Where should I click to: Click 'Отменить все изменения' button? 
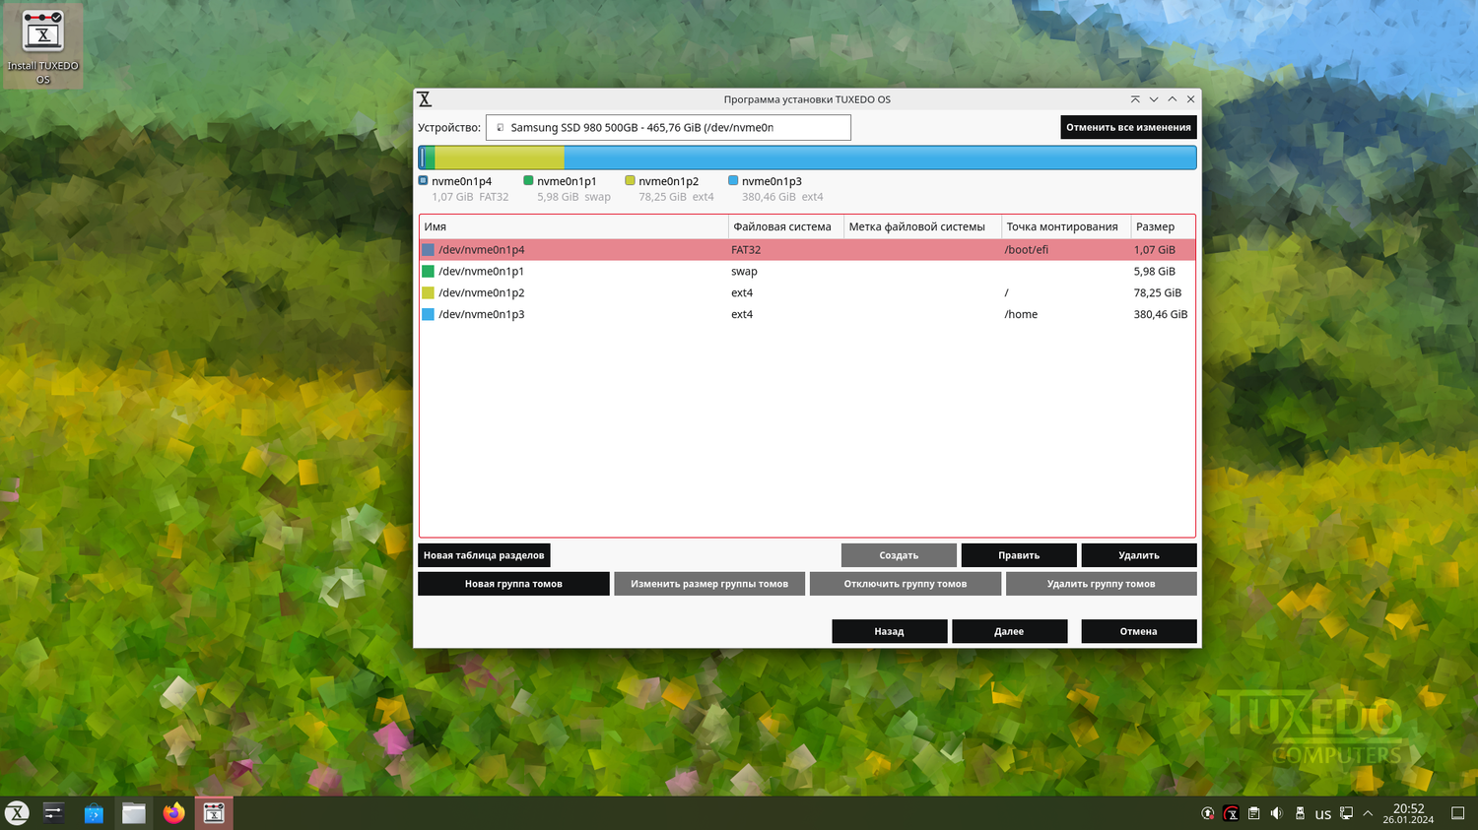click(1128, 127)
